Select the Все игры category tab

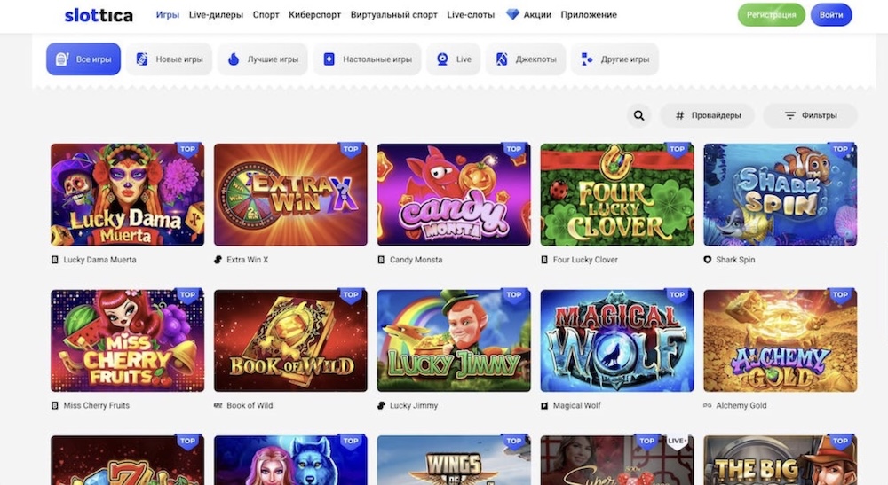[83, 59]
